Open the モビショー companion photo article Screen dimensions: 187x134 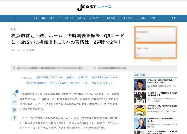point(162,94)
